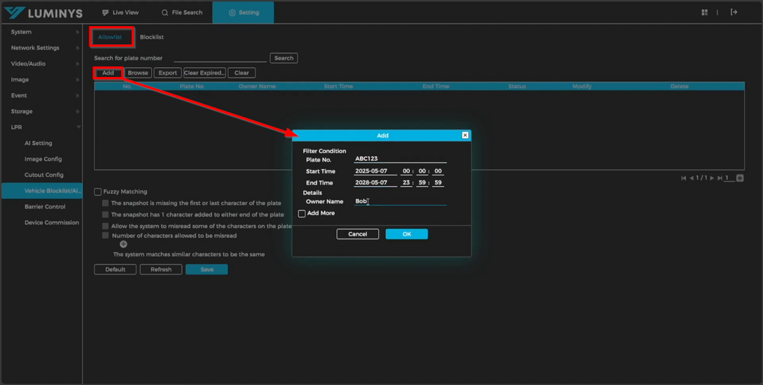Switch to the Blocklist tab
This screenshot has height=385, width=763.
[151, 37]
